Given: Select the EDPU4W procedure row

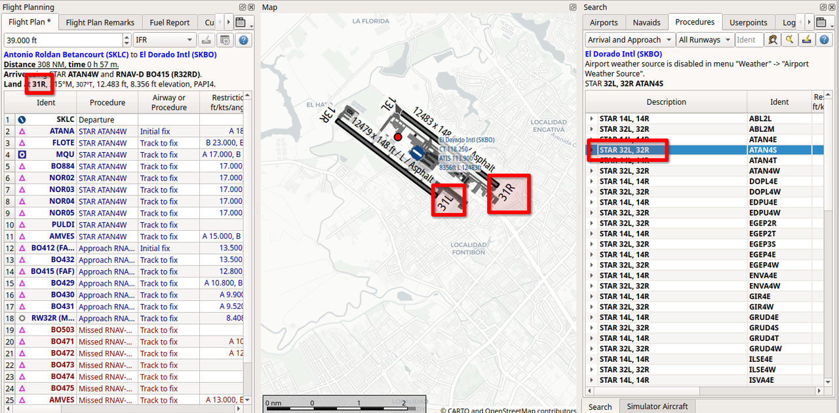Looking at the screenshot, I should (x=705, y=213).
